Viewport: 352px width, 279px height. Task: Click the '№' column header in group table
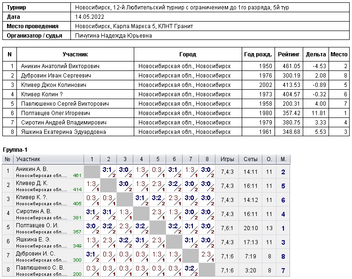[x=8, y=159]
